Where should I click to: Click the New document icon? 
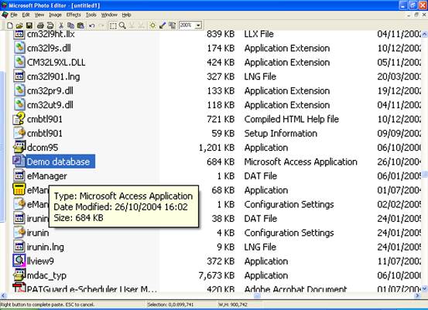click(x=10, y=26)
